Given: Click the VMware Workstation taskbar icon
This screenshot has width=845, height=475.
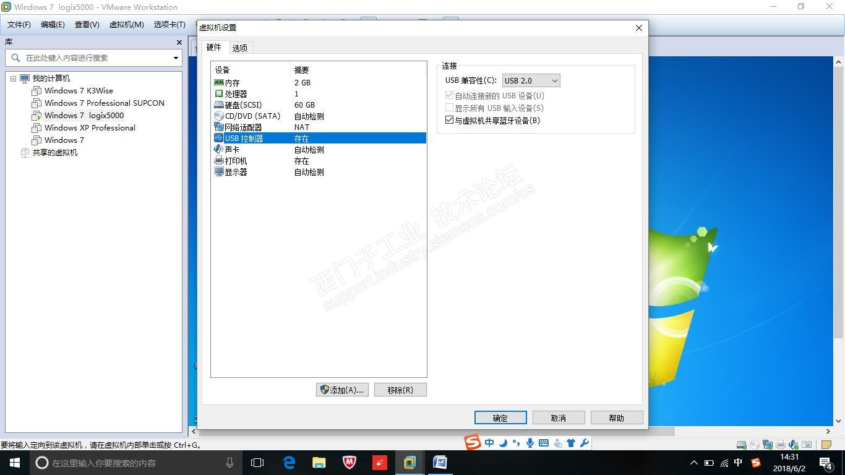Looking at the screenshot, I should click(410, 463).
